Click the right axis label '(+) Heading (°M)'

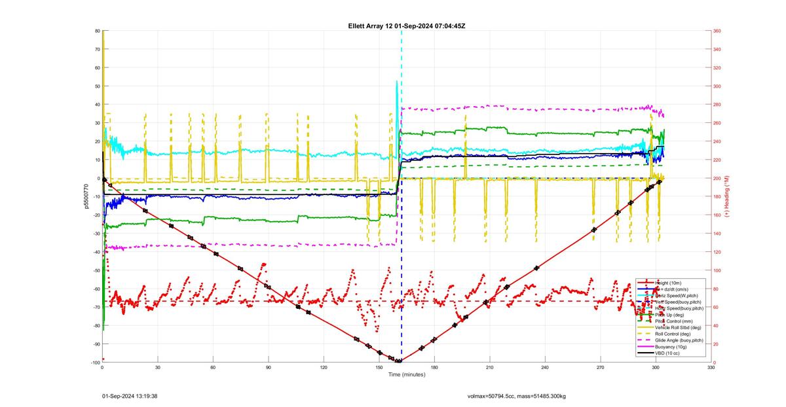click(x=727, y=196)
